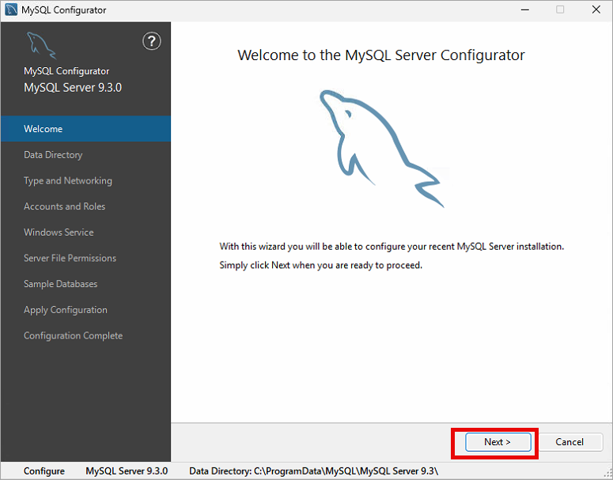This screenshot has height=480, width=613.
Task: Click the help question mark icon
Action: pyautogui.click(x=151, y=41)
